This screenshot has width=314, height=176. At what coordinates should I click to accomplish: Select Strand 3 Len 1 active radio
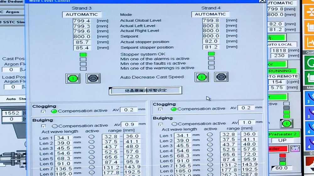(x=91, y=137)
